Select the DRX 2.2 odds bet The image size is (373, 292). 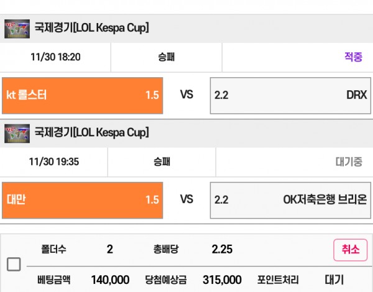tap(290, 95)
